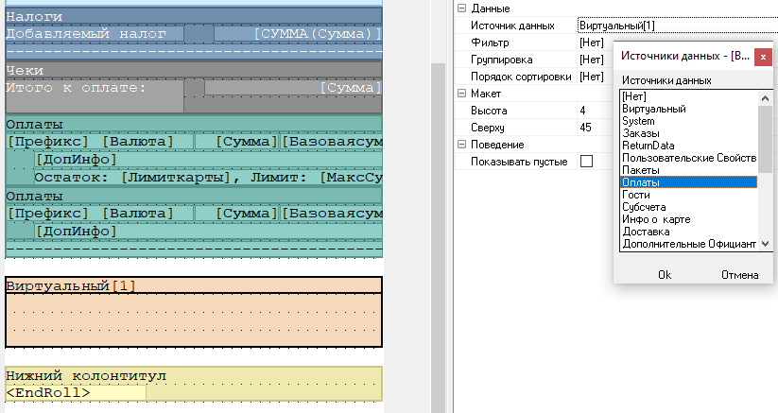
Task: Close the Источники данных dialog
Action: tap(763, 58)
